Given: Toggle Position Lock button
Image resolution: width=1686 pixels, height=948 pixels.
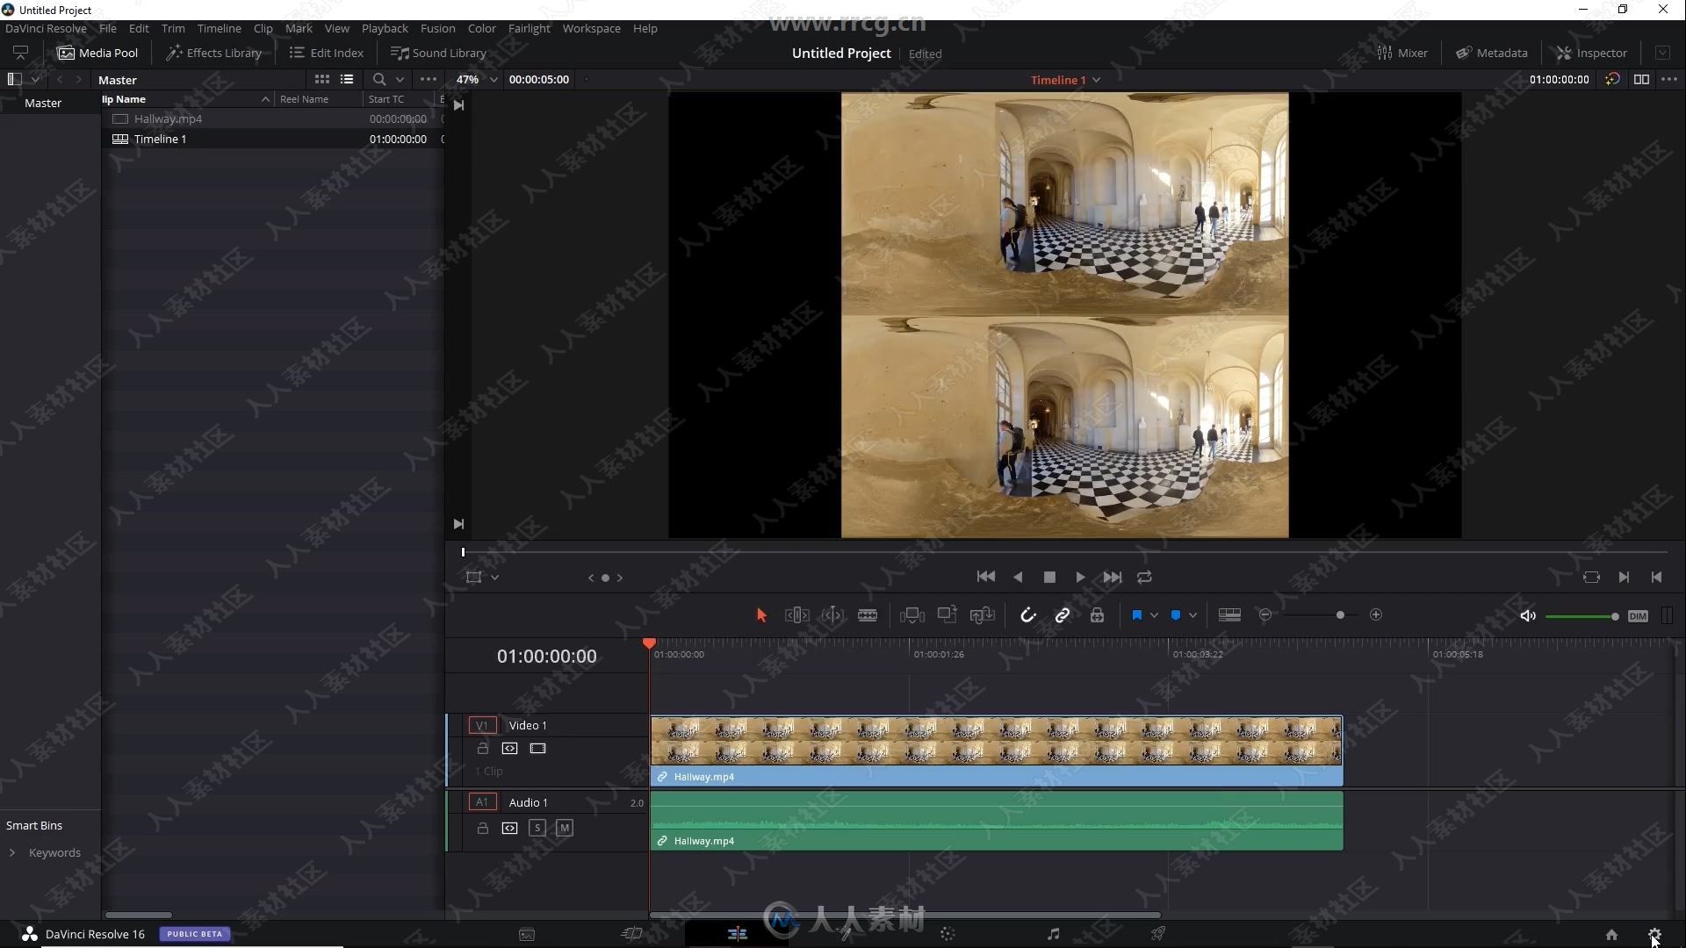Looking at the screenshot, I should pyautogui.click(x=1097, y=615).
